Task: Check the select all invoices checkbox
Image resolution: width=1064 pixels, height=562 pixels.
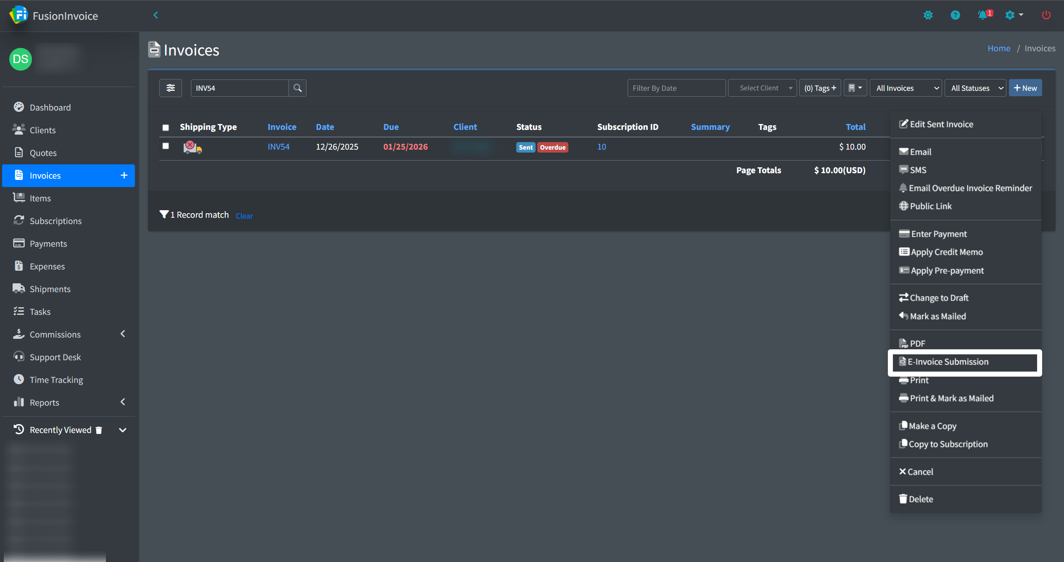Action: [166, 127]
